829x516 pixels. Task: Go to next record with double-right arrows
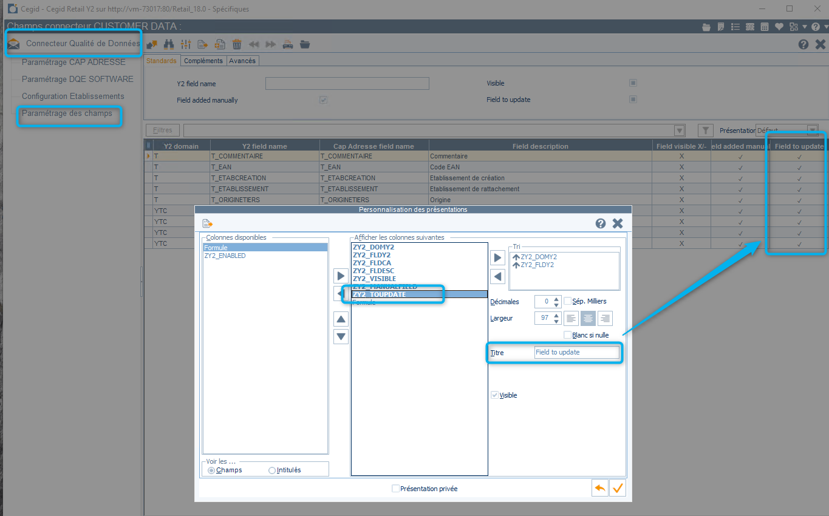click(x=271, y=44)
